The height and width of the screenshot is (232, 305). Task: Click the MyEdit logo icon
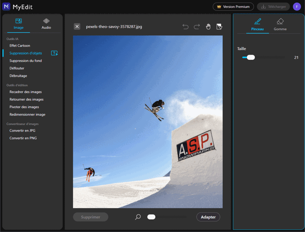(6, 7)
